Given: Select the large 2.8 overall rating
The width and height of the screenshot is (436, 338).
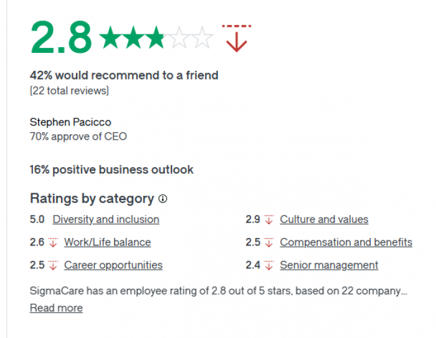Looking at the screenshot, I should pos(61,39).
